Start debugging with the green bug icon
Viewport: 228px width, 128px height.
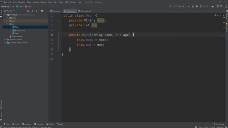[193, 6]
